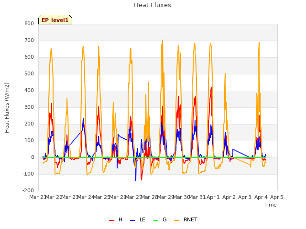The width and height of the screenshot is (306, 229).
Task: Click the RNET peak on Apr 4
Action: (x=259, y=42)
